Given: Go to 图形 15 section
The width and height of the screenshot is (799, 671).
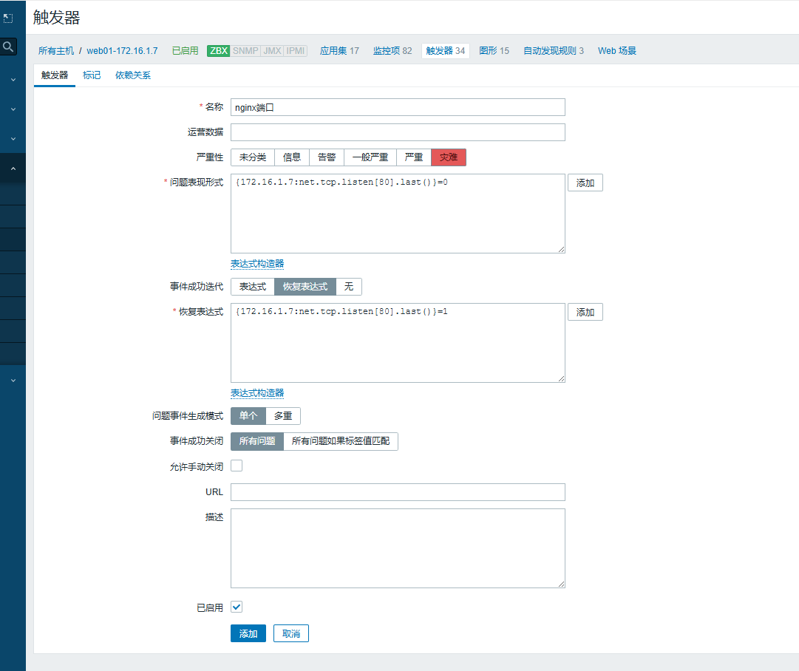Looking at the screenshot, I should coord(494,50).
